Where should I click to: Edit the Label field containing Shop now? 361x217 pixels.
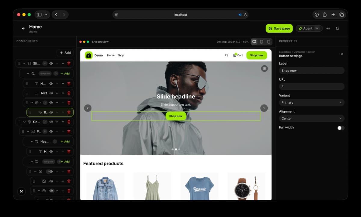[x=312, y=71]
